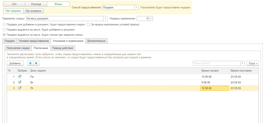The height and width of the screenshot is (123, 263).
Task: Switch to Расписание sub-tab
Action: [41, 48]
